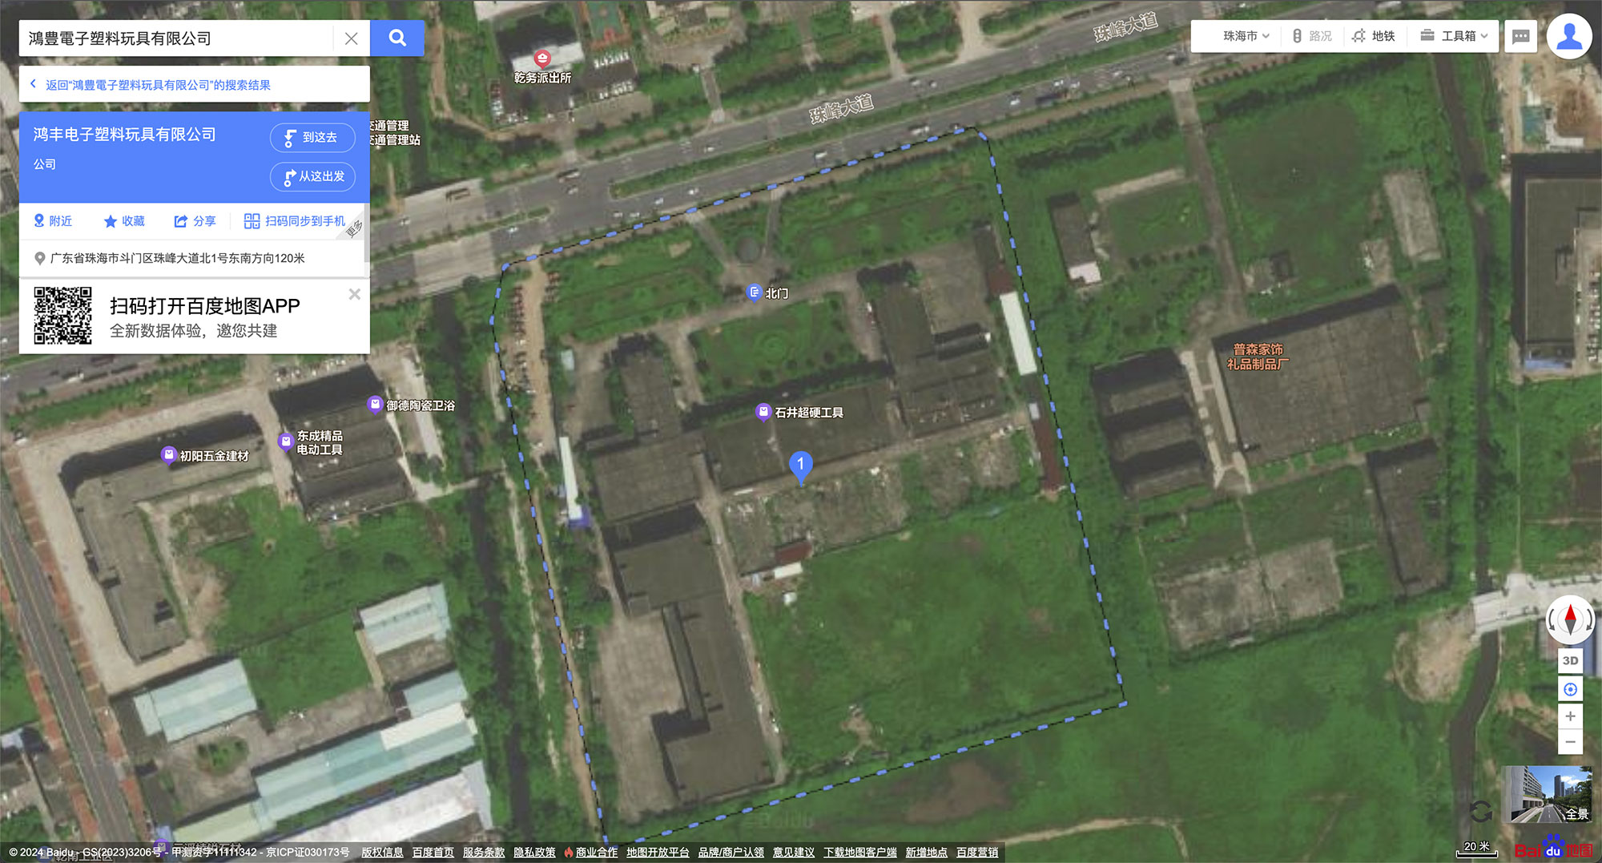This screenshot has width=1602, height=863.
Task: Open 品牌/商户认领 footer link
Action: pyautogui.click(x=731, y=852)
